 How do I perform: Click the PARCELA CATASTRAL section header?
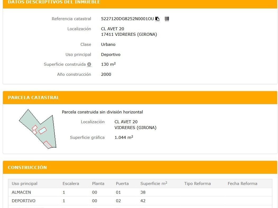pos(34,98)
